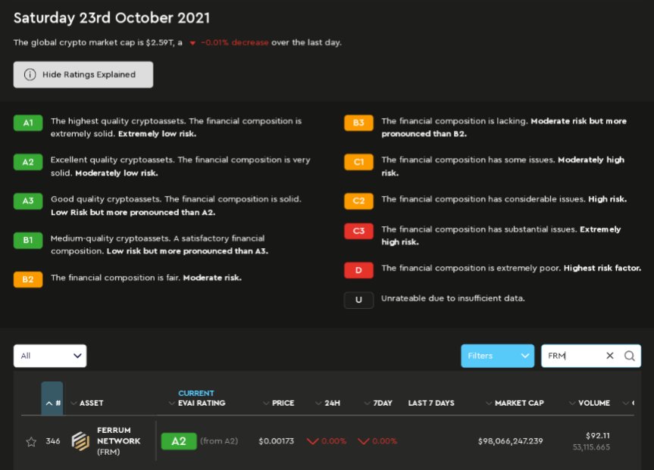Sort by the ASSET column header
Screen dimensions: 654x470
(x=87, y=403)
